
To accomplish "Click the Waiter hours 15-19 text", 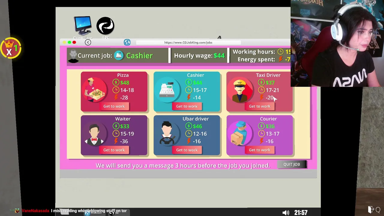I will [127, 134].
